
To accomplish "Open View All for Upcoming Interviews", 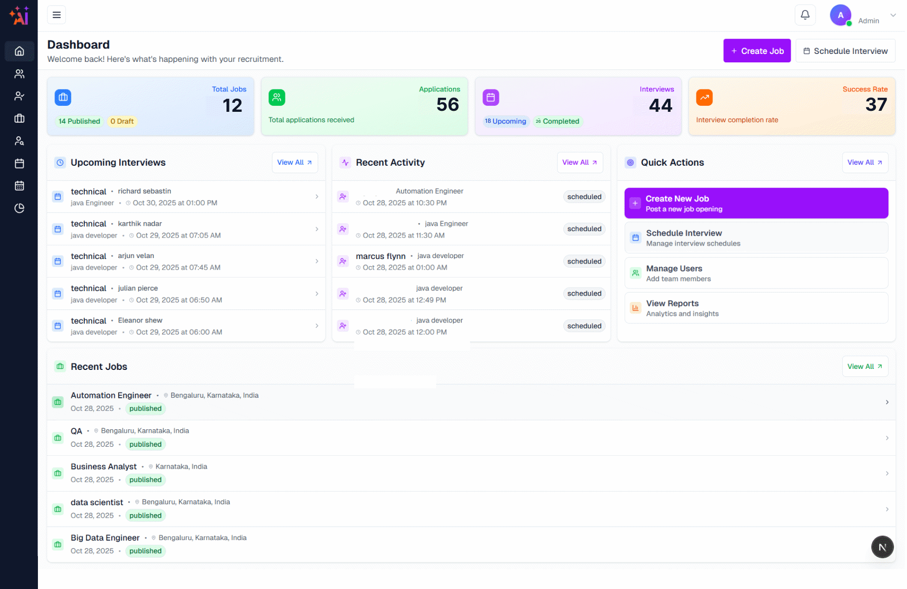I will pyautogui.click(x=294, y=162).
